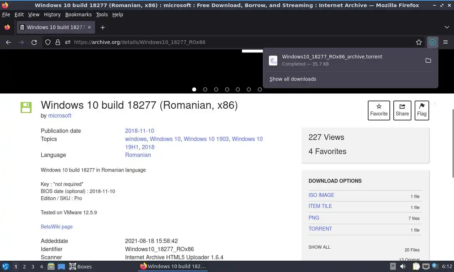The width and height of the screenshot is (454, 272).
Task: Select the seventh carousel dot
Action: [x=260, y=89]
